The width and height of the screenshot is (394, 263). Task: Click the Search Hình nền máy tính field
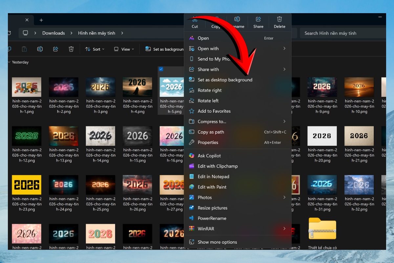[x=341, y=33]
